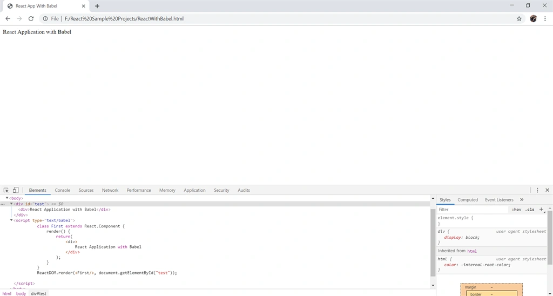
Task: Click the class First extends line
Action: 81,226
